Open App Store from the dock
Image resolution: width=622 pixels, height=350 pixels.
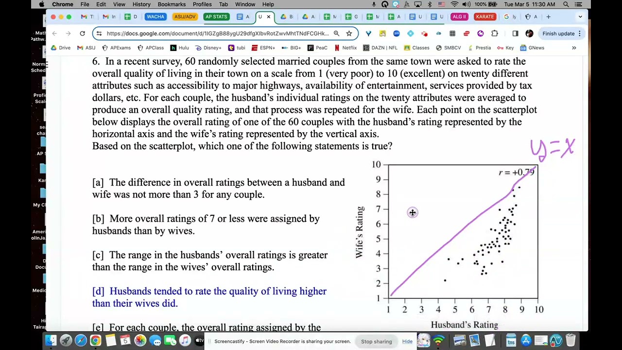[x=526, y=340]
